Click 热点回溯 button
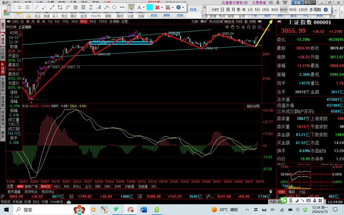 coord(216,21)
